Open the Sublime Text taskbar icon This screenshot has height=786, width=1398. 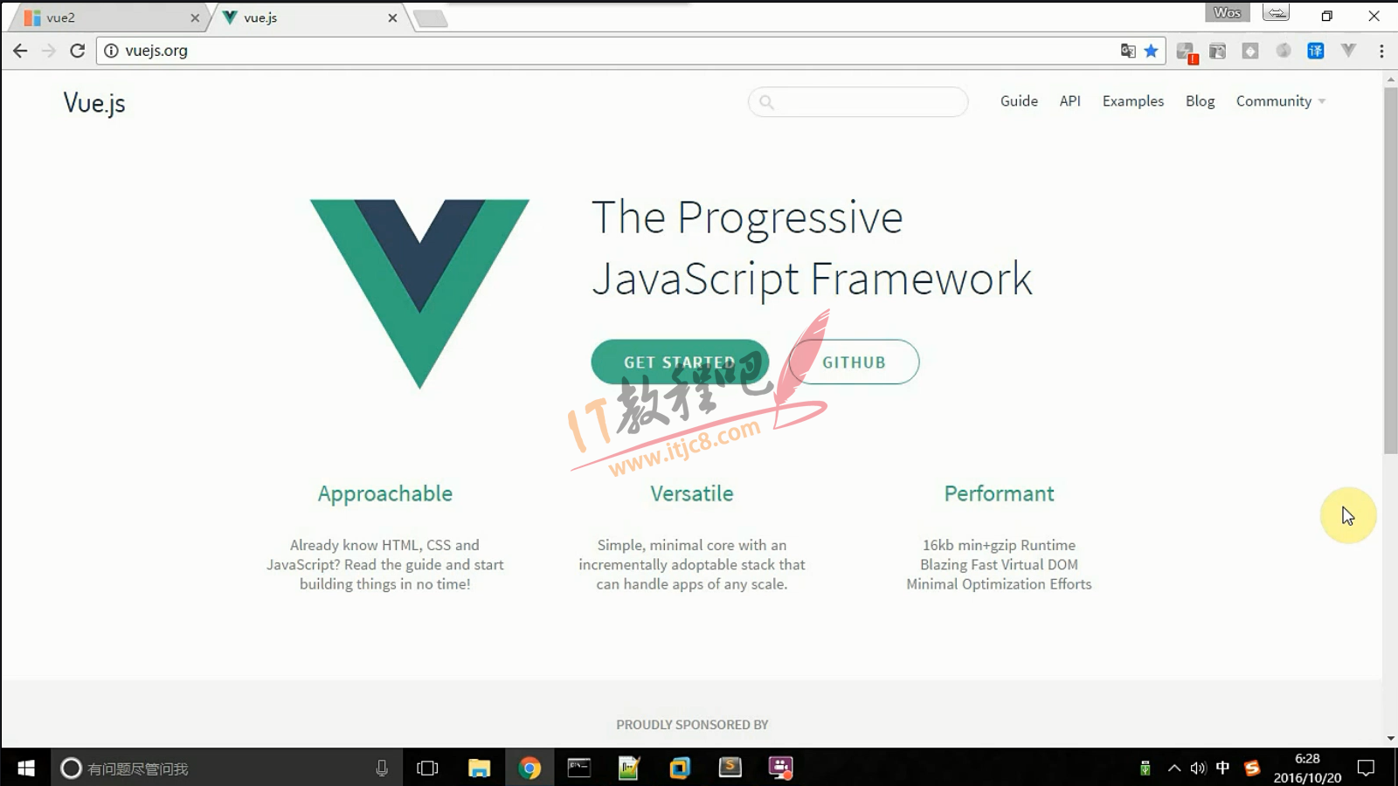[x=730, y=768]
